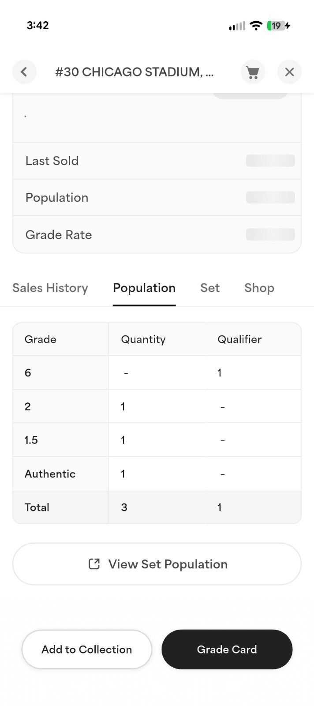Select the Population tab
The image size is (314, 706).
[x=144, y=288]
